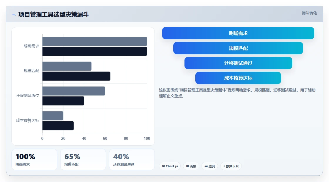The height and width of the screenshot is (182, 329).
Task: Click the axis value 0
Action: 42,138
